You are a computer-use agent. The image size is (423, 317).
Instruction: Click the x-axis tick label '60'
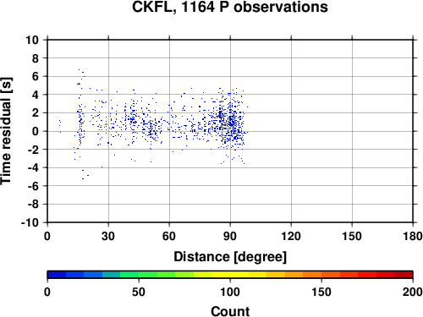169,236
